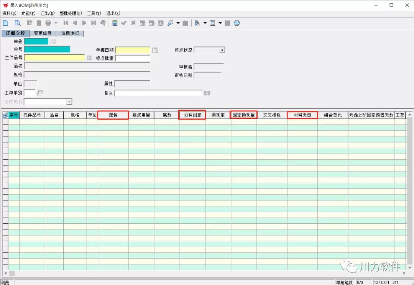Click the blue printer icon
Screen dimensions: 414x285
[237, 23]
